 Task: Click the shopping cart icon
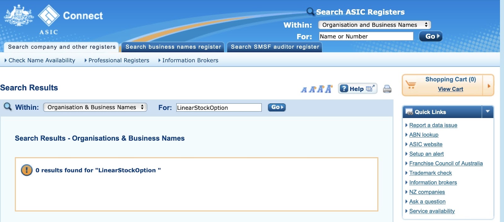pyautogui.click(x=411, y=85)
